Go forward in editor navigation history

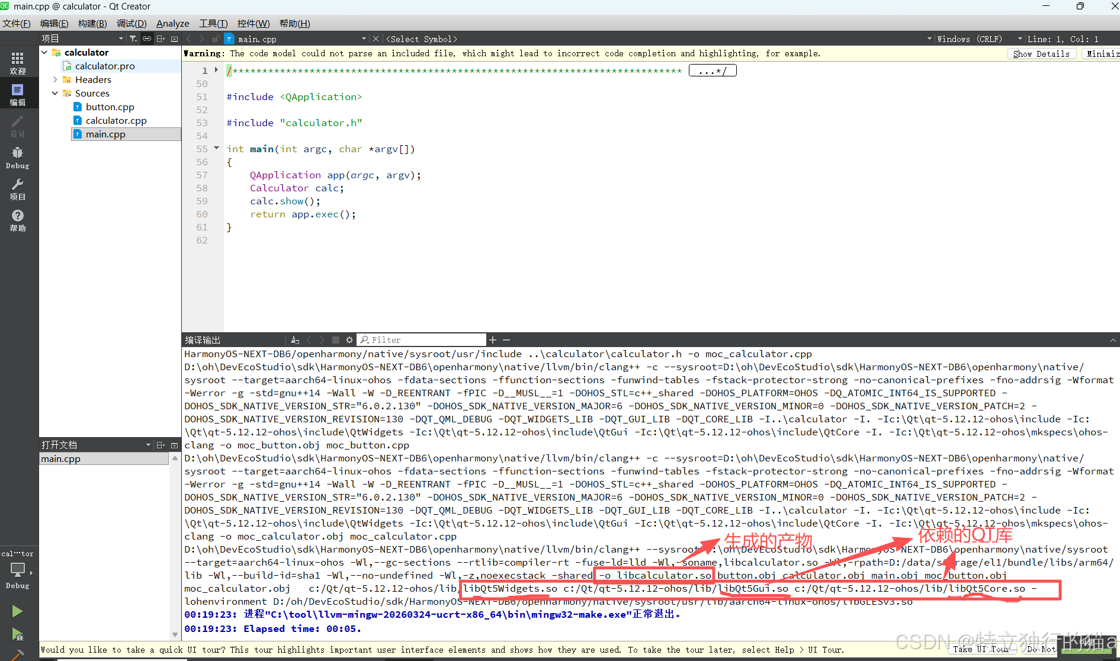[202, 38]
